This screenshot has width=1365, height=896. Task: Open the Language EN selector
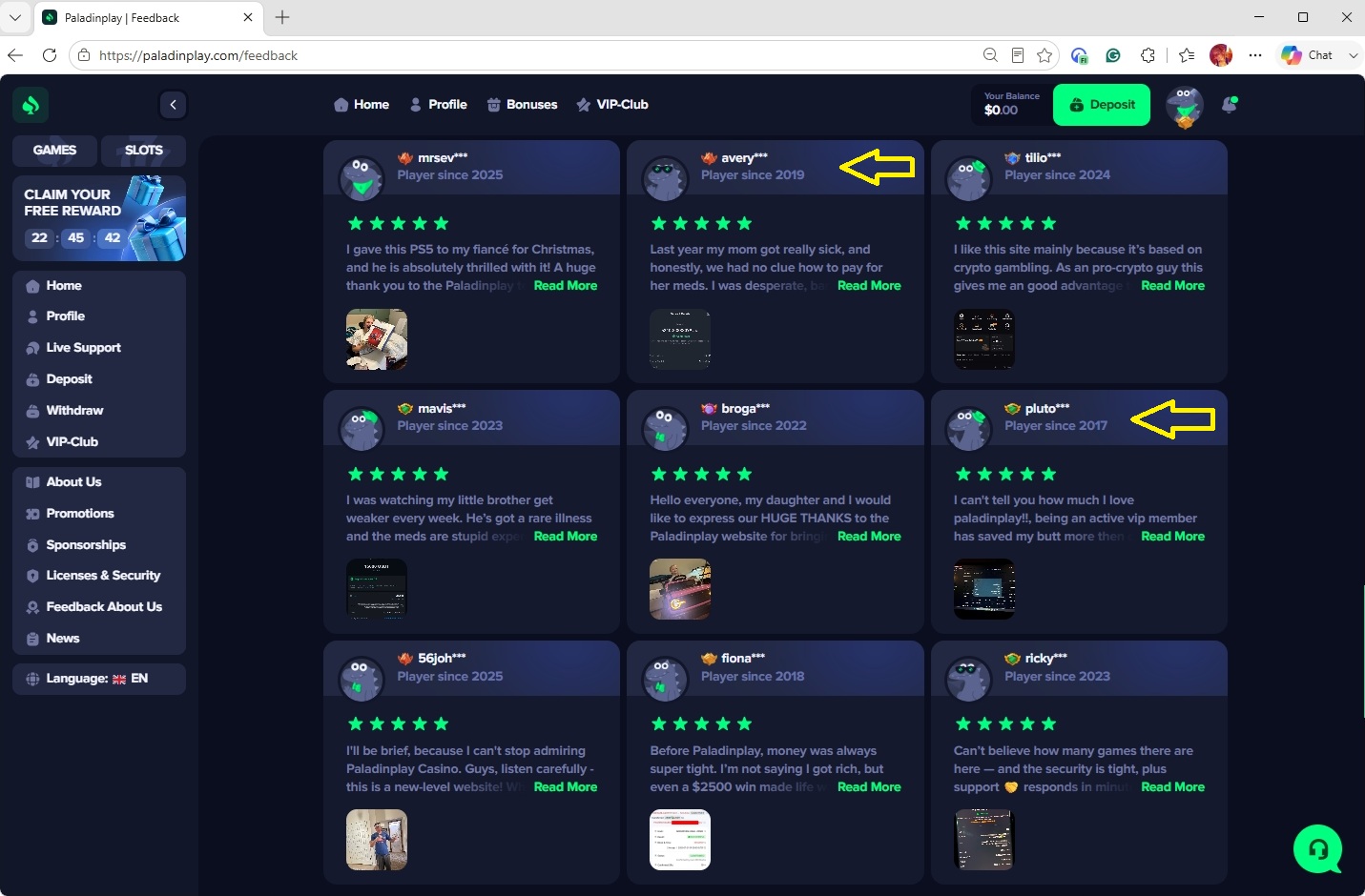pyautogui.click(x=99, y=679)
